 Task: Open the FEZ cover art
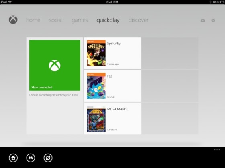(96, 86)
